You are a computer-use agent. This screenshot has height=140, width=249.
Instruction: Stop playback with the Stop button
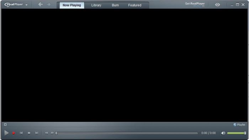coord(29,133)
